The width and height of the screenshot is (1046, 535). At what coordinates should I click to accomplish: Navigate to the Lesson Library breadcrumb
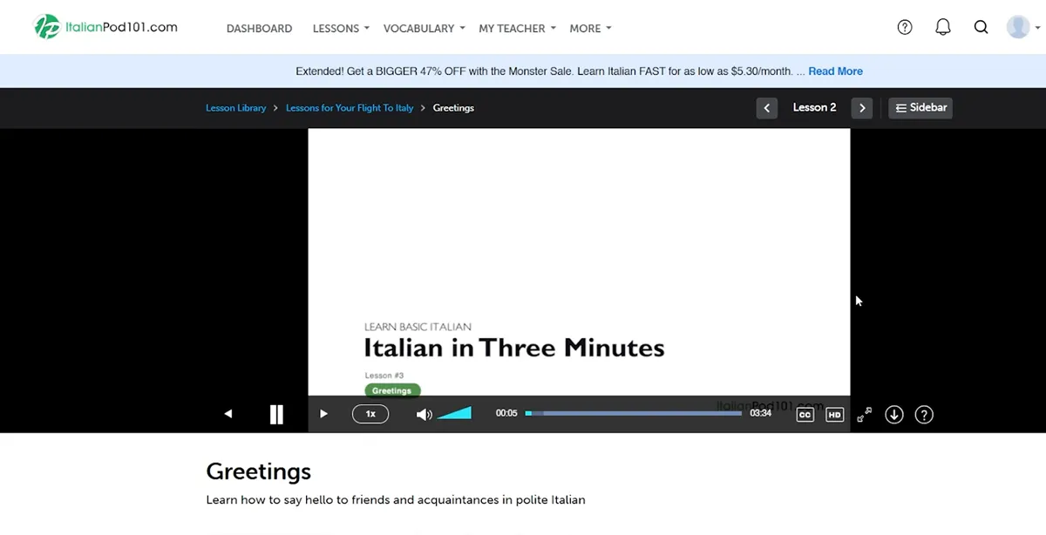235,107
